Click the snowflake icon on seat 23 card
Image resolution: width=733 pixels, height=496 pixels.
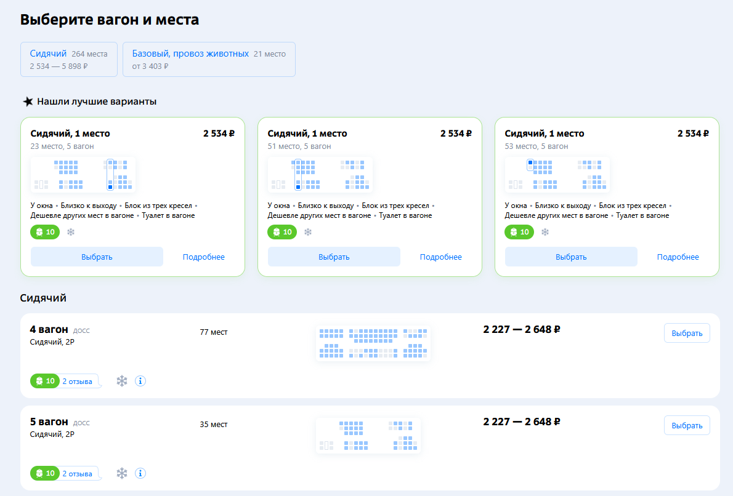coord(71,232)
